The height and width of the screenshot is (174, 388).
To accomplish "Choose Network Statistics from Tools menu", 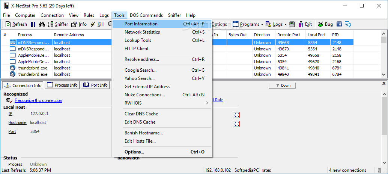I will click(162, 32).
